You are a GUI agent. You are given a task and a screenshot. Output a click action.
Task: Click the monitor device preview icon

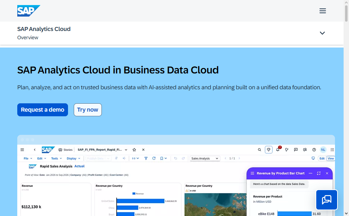tap(313, 158)
